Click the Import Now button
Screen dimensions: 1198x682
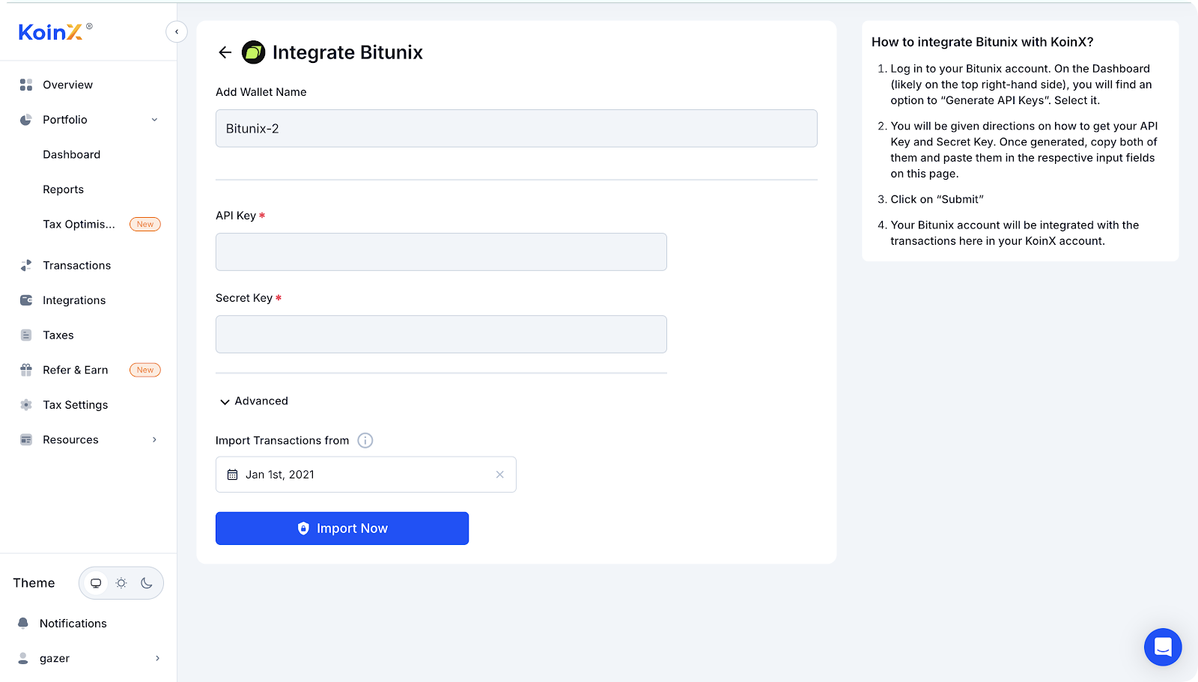(x=342, y=529)
